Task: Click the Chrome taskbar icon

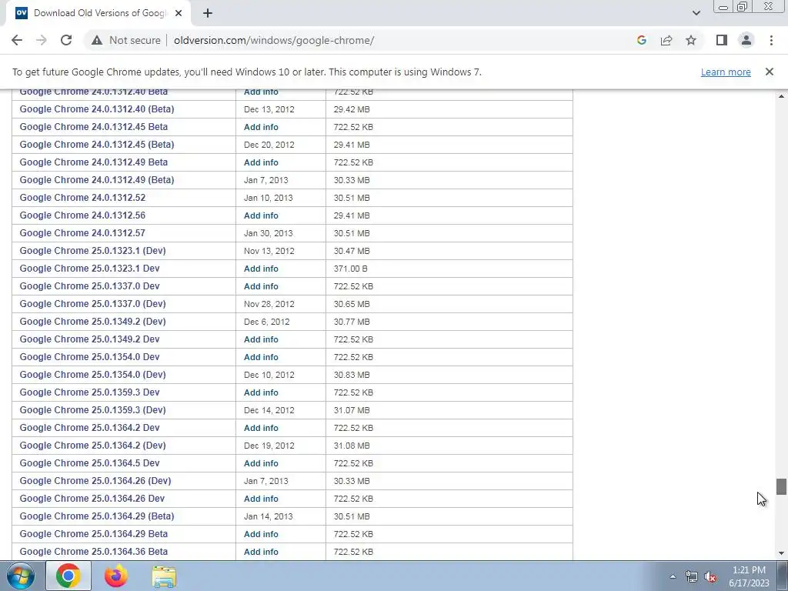Action: click(x=68, y=576)
